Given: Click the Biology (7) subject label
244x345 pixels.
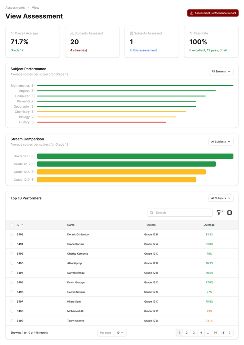Looking at the screenshot, I should point(27,117).
